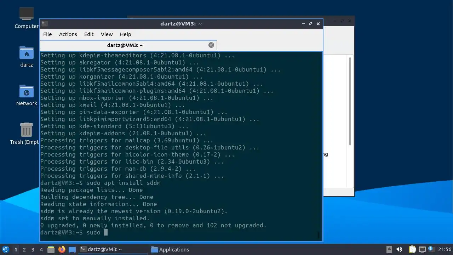Switch to workspace 3

point(33,249)
